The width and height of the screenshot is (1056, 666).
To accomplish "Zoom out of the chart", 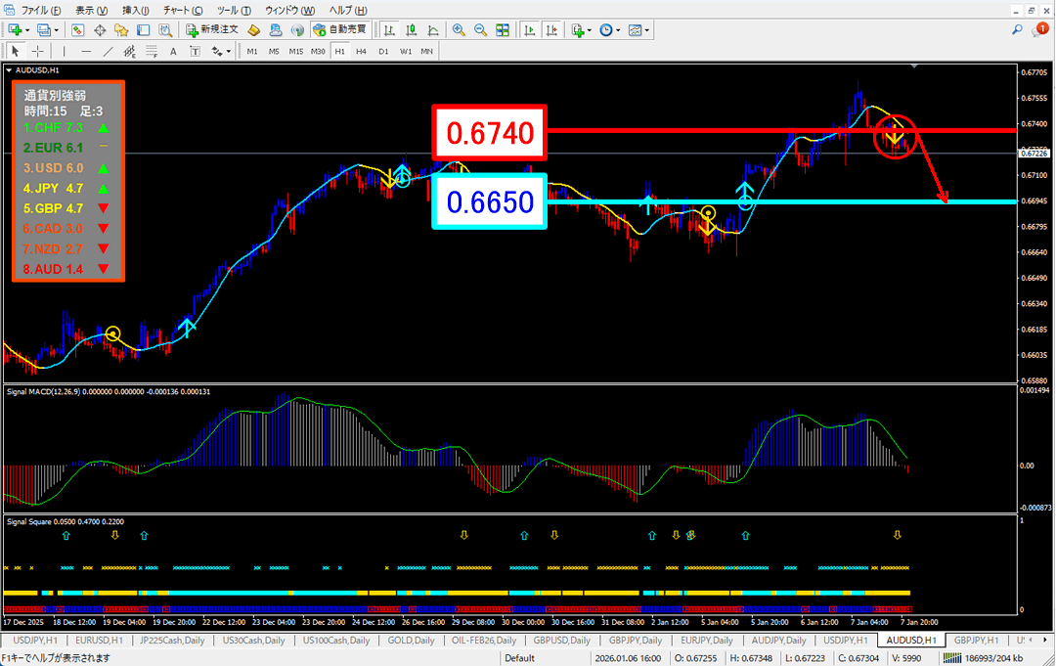I will (480, 30).
